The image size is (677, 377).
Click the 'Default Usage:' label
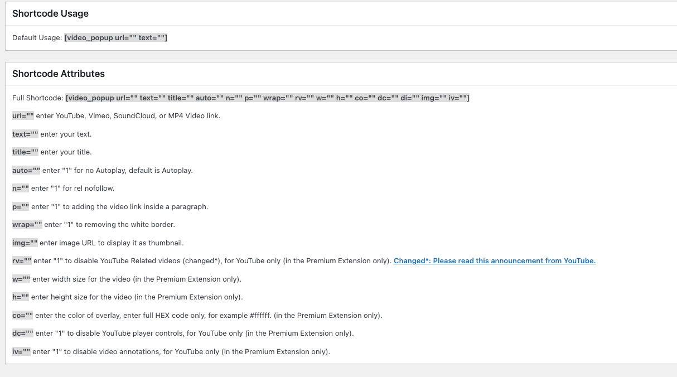pyautogui.click(x=37, y=37)
